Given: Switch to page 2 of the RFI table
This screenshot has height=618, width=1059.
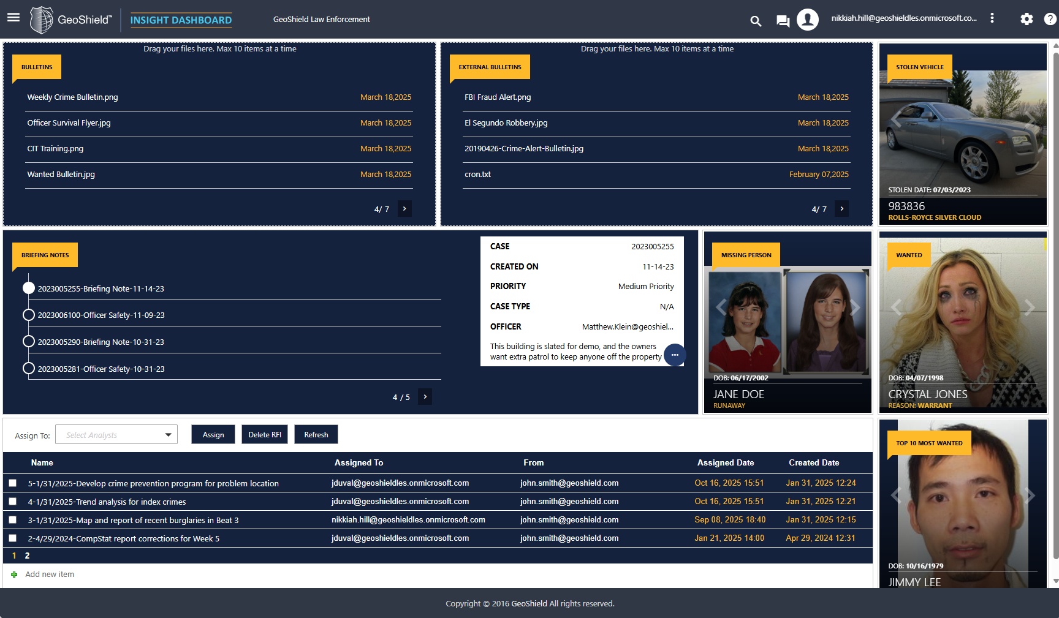Looking at the screenshot, I should click(x=27, y=556).
